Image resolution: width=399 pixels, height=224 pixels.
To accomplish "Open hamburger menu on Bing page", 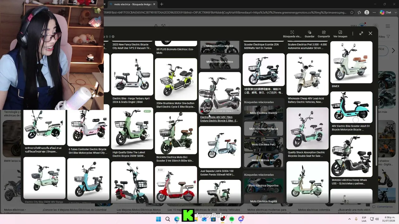I will coord(388,26).
